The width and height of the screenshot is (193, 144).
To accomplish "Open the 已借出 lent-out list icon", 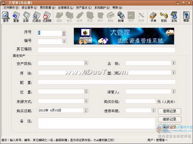I will [x=36, y=17].
